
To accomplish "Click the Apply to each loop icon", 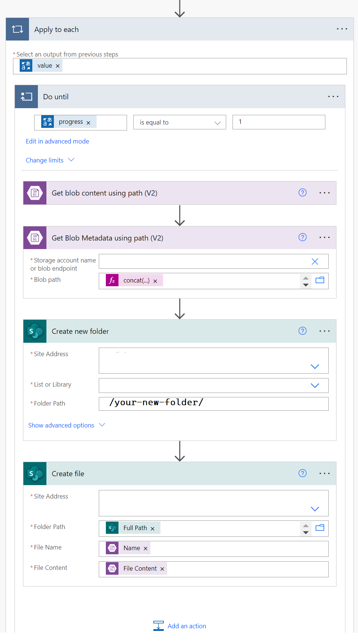I will coord(17,29).
